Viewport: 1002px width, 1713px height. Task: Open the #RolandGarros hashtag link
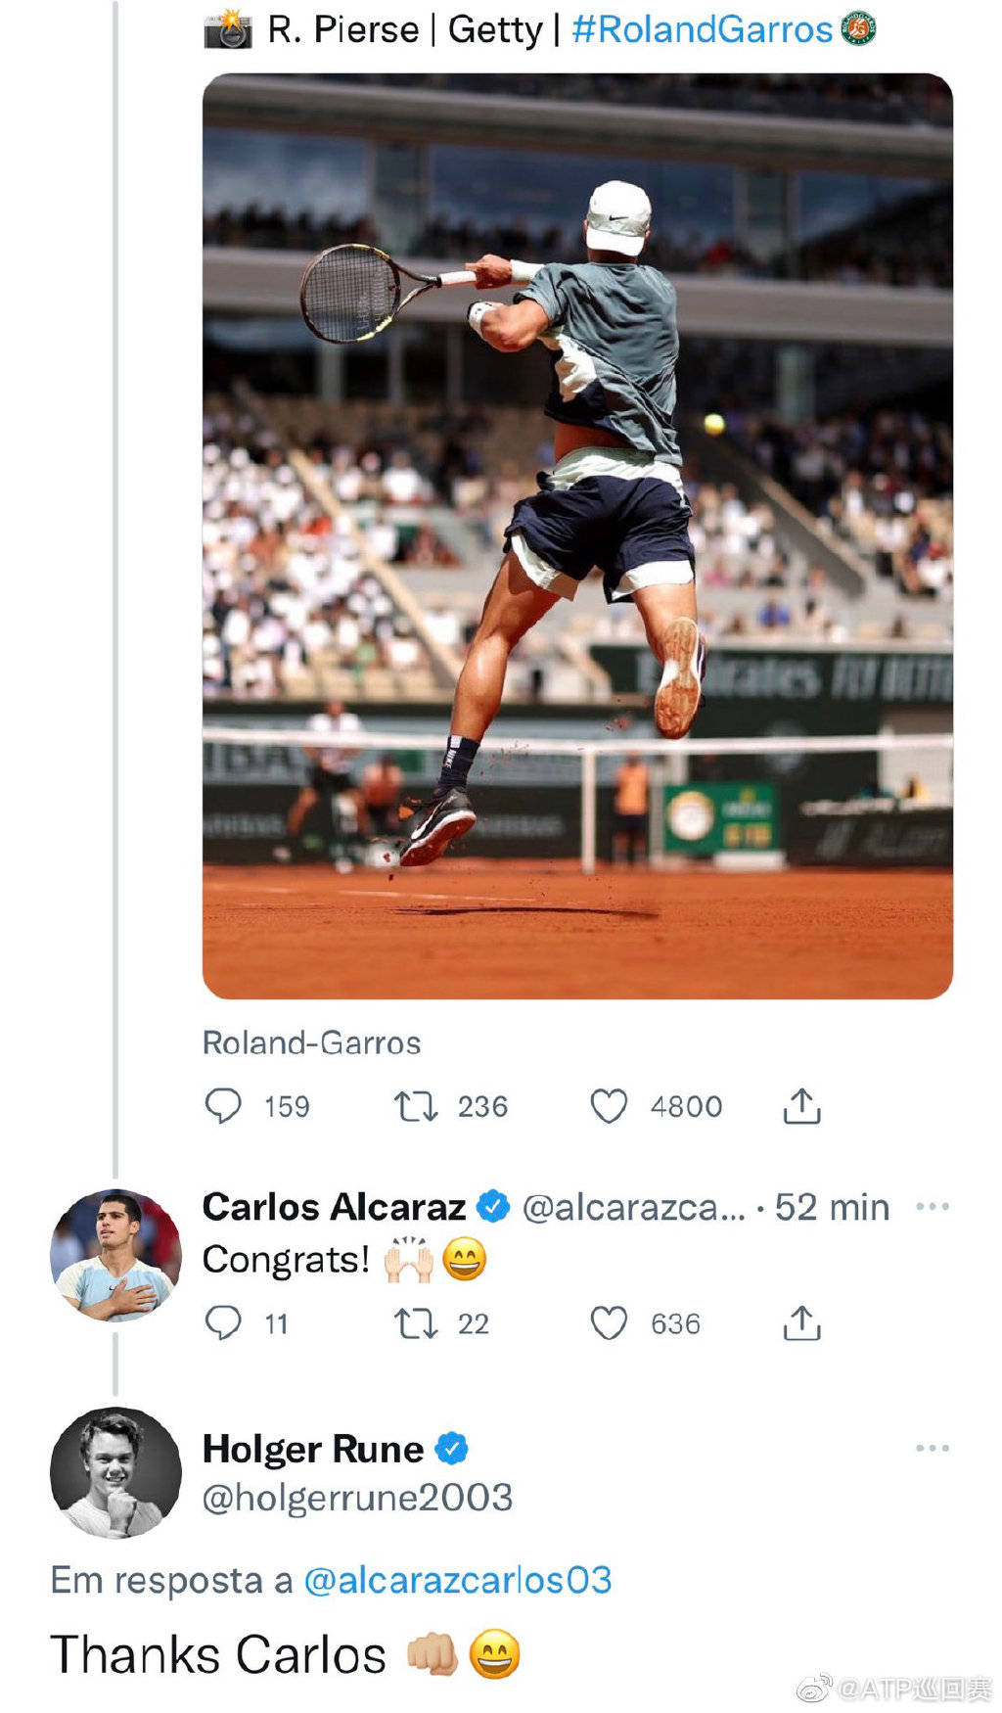pos(702,29)
